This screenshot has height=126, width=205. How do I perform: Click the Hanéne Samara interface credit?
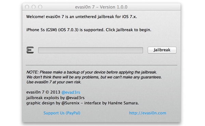[111, 103]
